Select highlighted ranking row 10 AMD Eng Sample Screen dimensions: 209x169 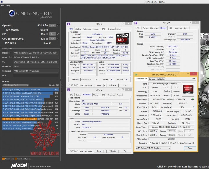30,119
